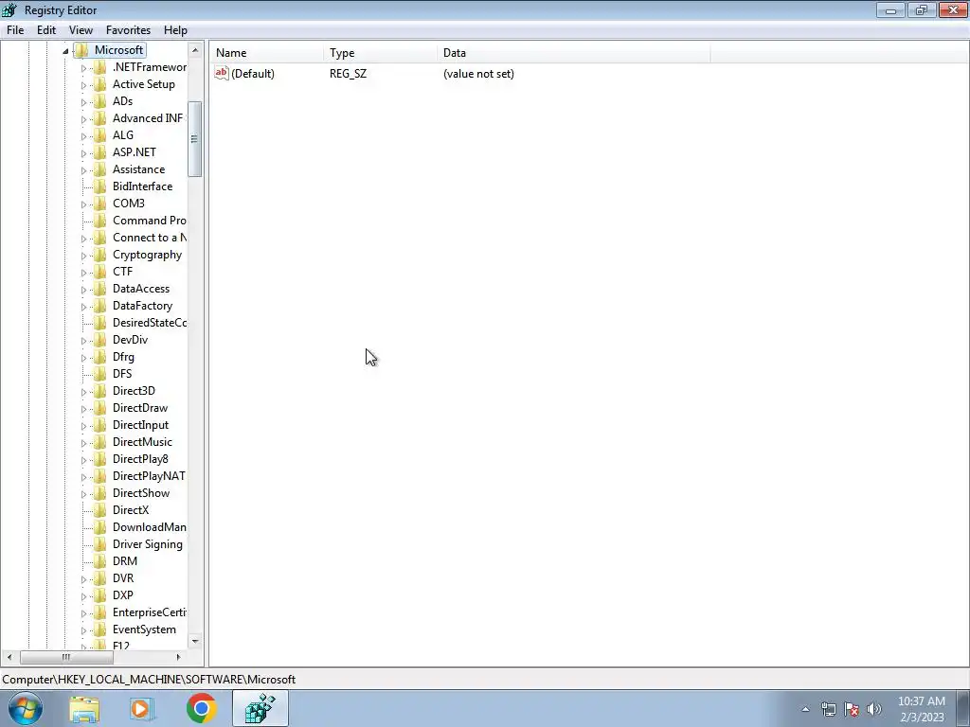Image resolution: width=970 pixels, height=727 pixels.
Task: Collapse the Microsoft registry key
Action: [65, 51]
